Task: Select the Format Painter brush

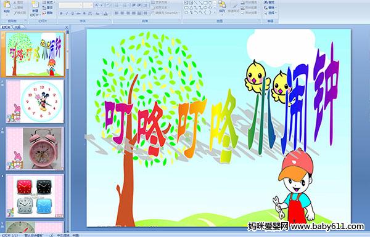Action: (15, 13)
